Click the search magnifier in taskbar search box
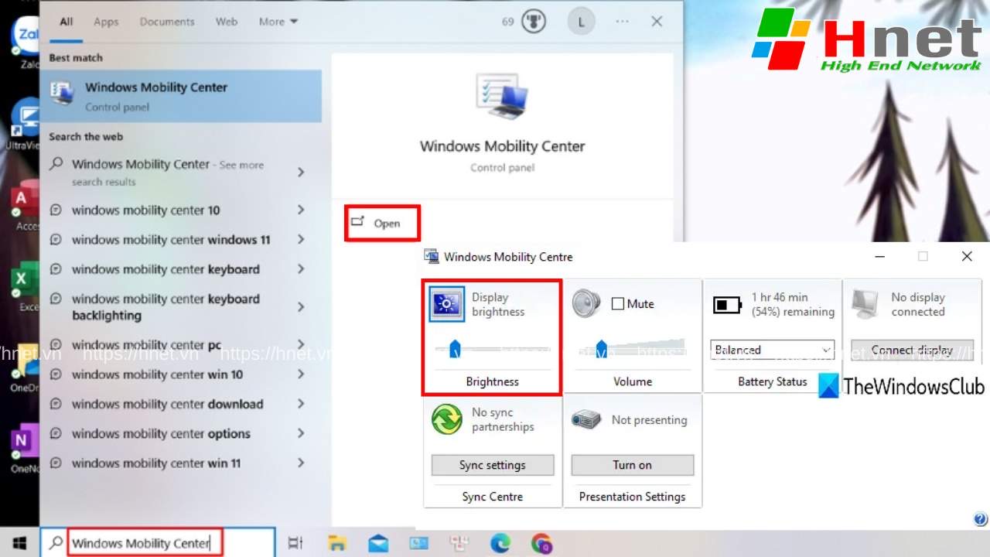 pyautogui.click(x=55, y=543)
